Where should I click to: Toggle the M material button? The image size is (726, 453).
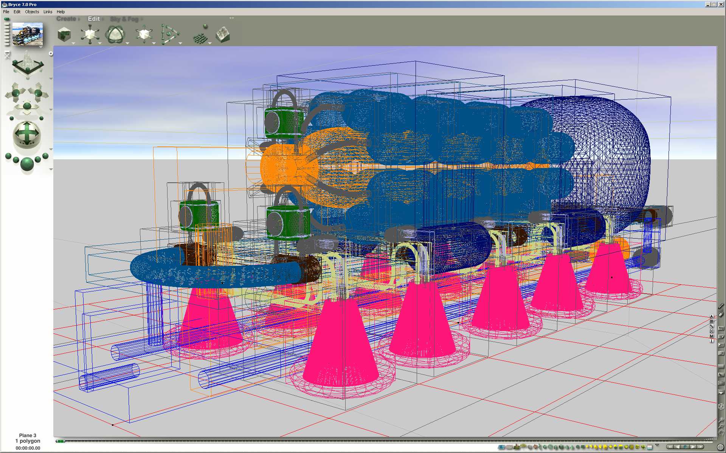712,336
